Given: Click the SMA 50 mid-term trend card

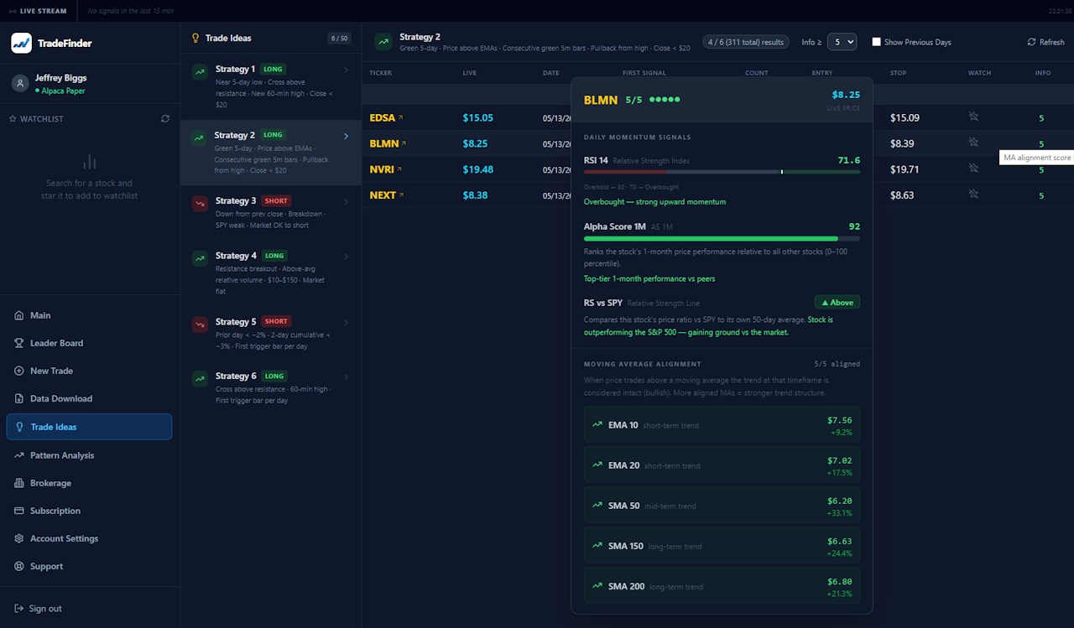Looking at the screenshot, I should tap(722, 506).
